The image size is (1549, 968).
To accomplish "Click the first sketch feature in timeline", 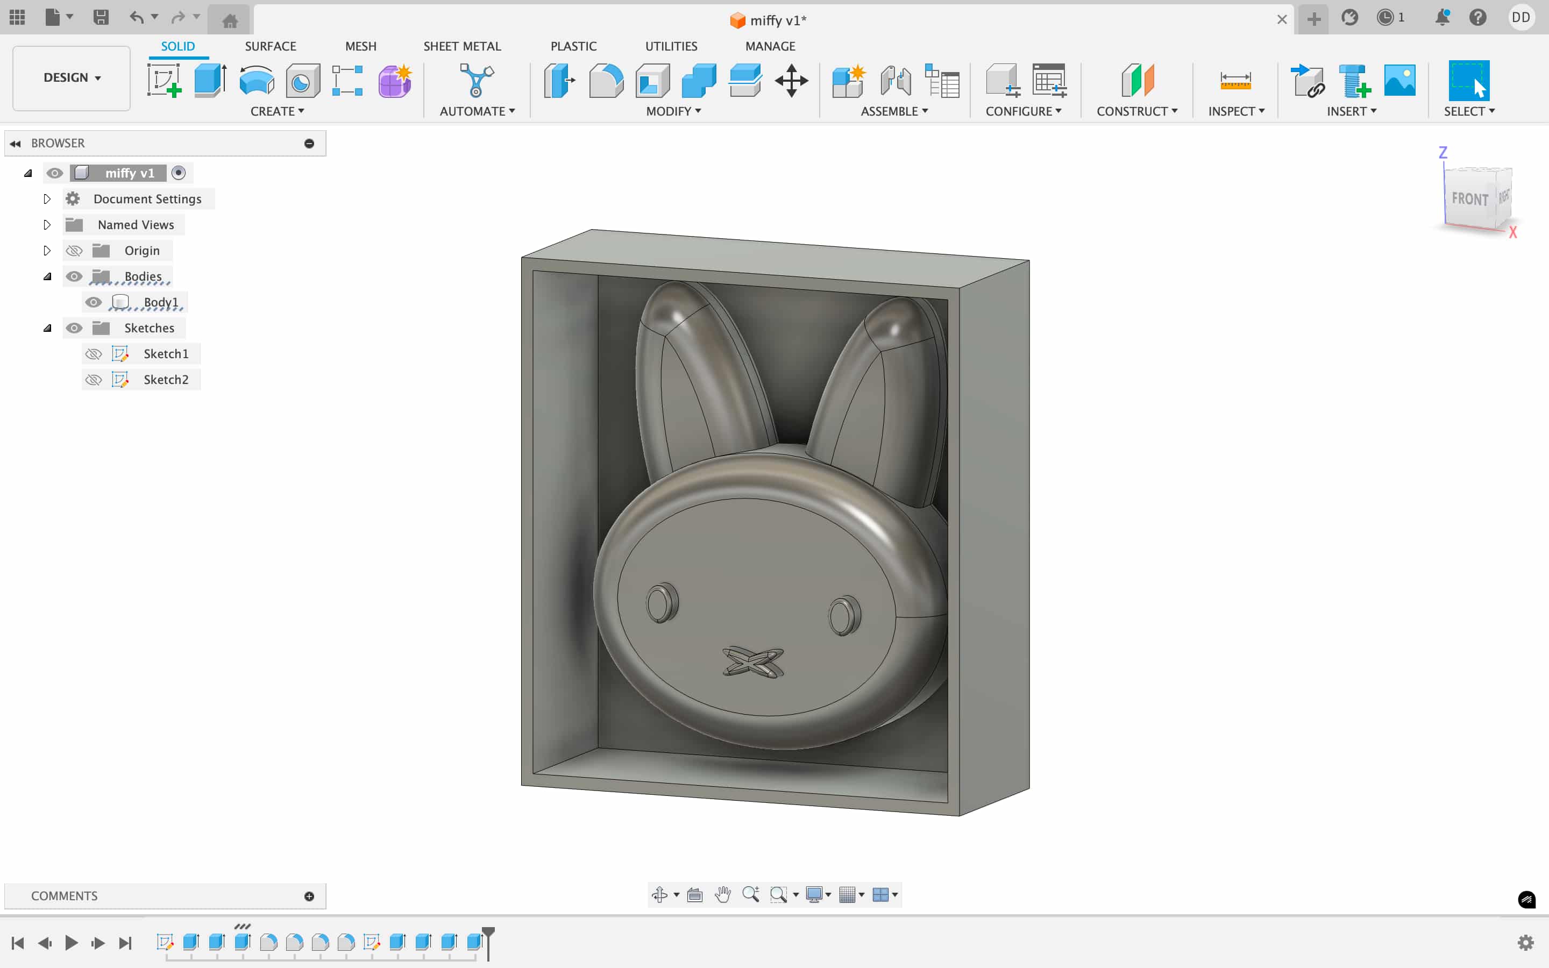I will click(165, 942).
